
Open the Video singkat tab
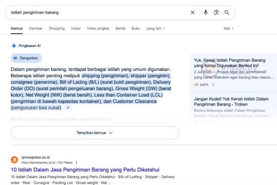pos(98,28)
